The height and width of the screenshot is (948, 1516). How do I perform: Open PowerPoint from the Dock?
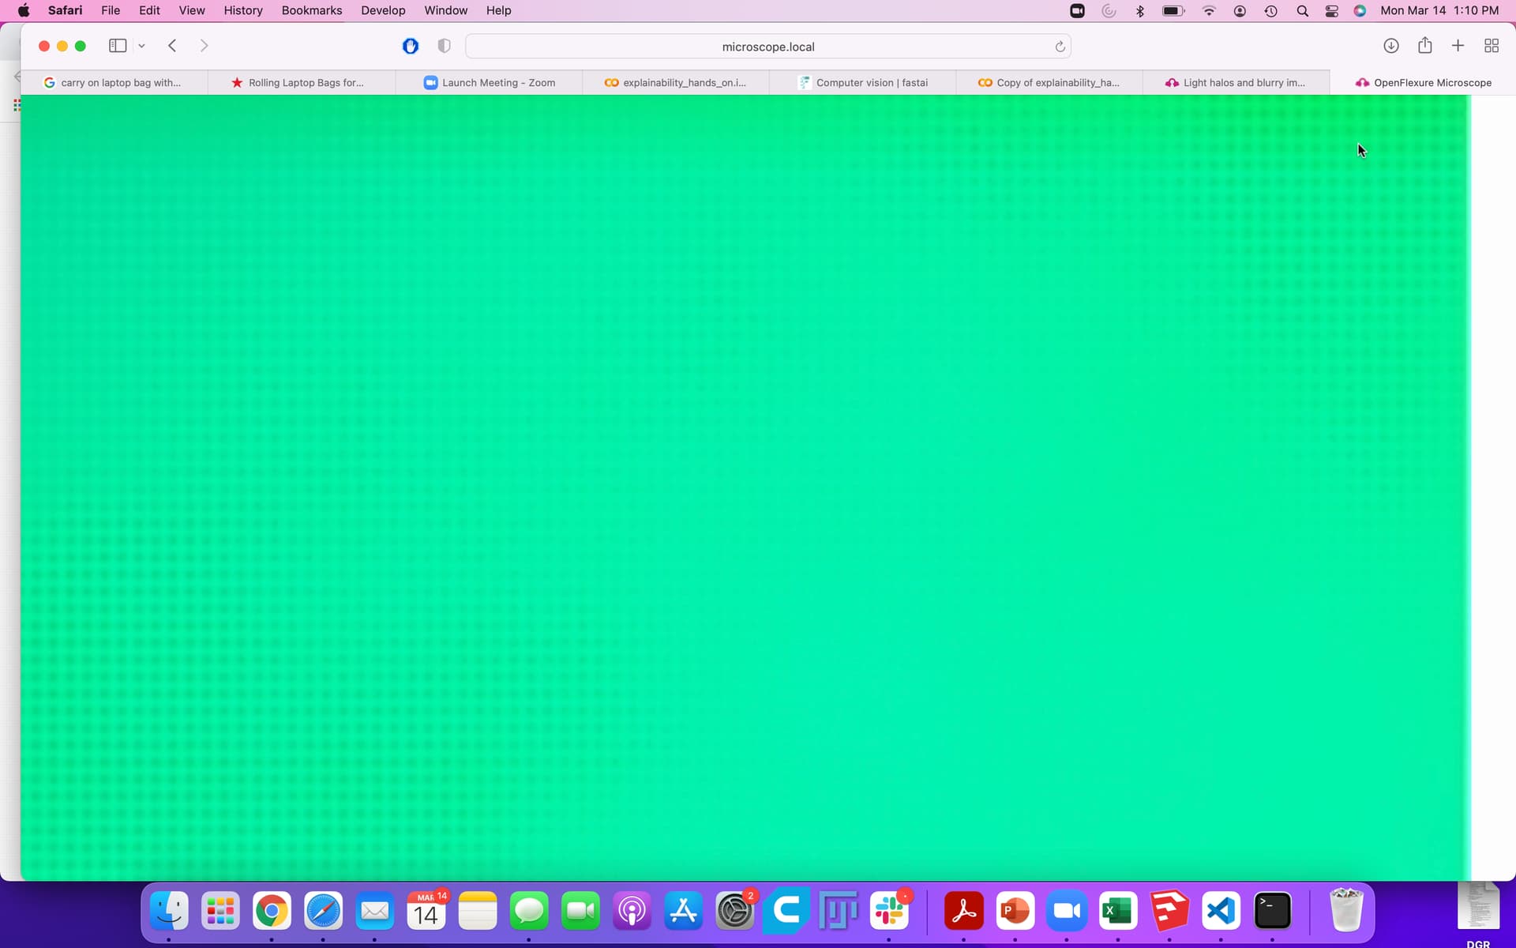click(1015, 912)
